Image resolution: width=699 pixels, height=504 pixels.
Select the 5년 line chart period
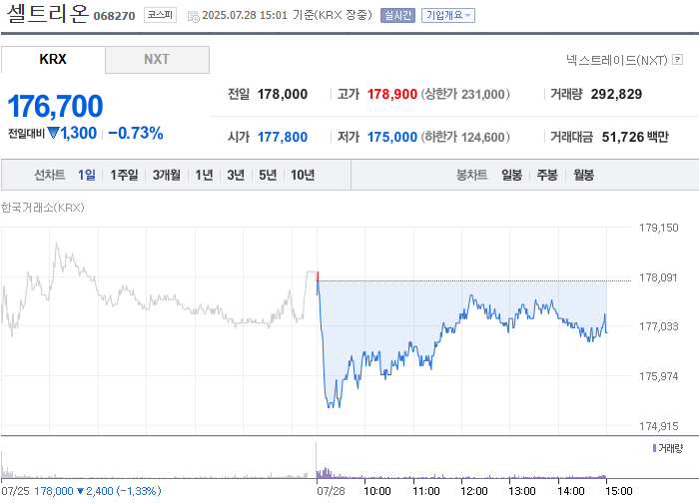pyautogui.click(x=268, y=175)
